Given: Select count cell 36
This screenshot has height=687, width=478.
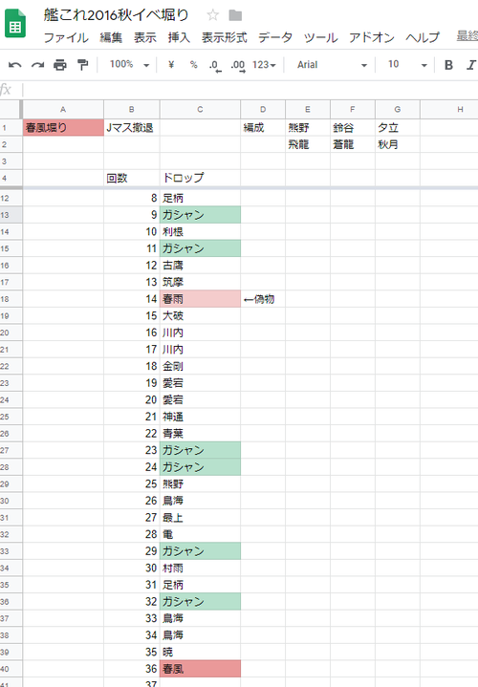Looking at the screenshot, I should tap(132, 669).
